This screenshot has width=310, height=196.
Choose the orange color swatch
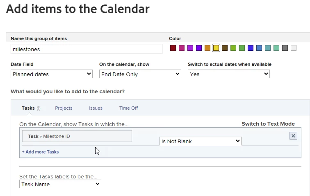pyautogui.click(x=207, y=48)
